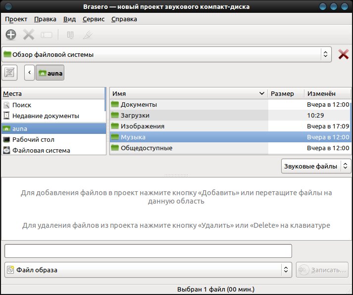Screen dimensions: 353x295
Task: Click the Split track toolbar icon
Action: point(88,35)
